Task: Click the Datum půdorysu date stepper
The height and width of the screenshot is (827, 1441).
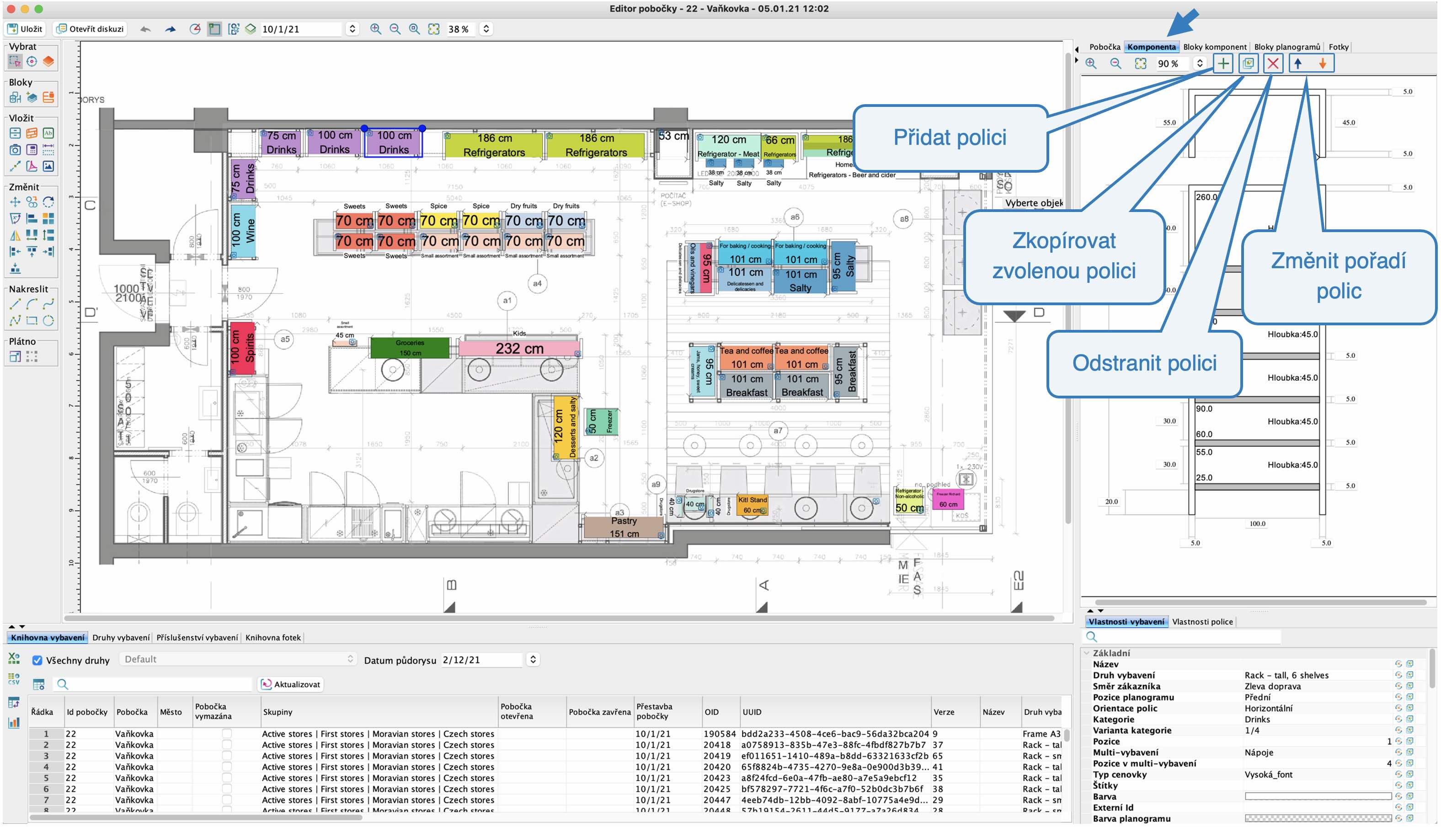Action: click(533, 659)
